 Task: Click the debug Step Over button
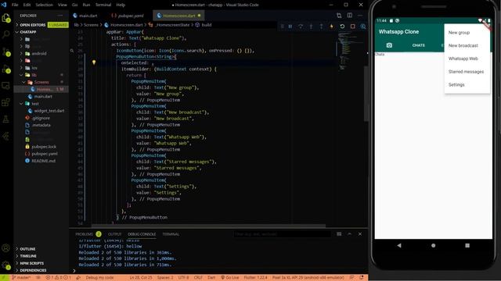click(x=301, y=27)
